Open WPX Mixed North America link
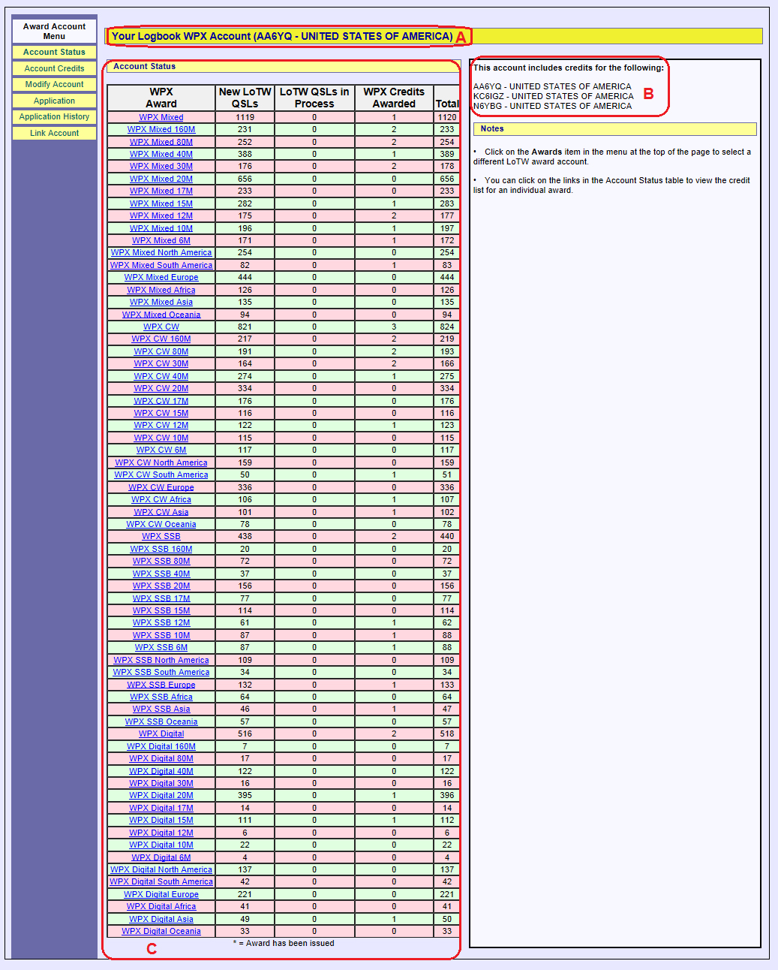 pos(161,253)
